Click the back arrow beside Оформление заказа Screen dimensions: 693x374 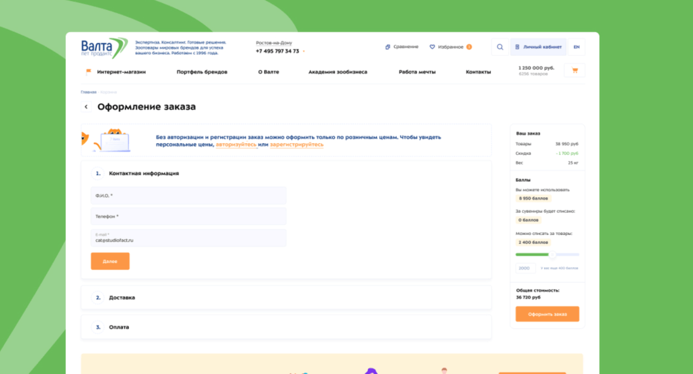click(86, 107)
